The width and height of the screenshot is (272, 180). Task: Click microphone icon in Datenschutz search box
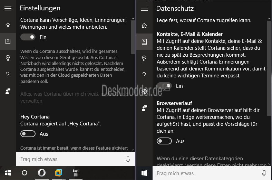264,173
